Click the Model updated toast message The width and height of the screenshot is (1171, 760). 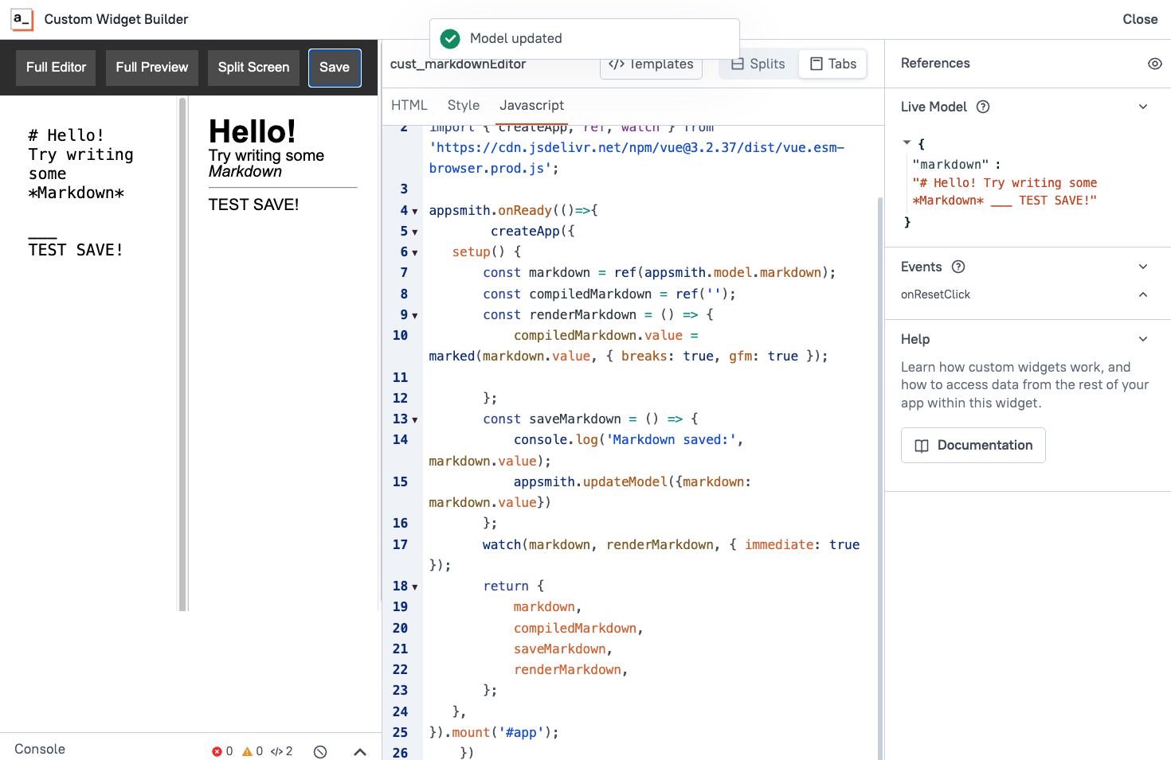point(516,38)
